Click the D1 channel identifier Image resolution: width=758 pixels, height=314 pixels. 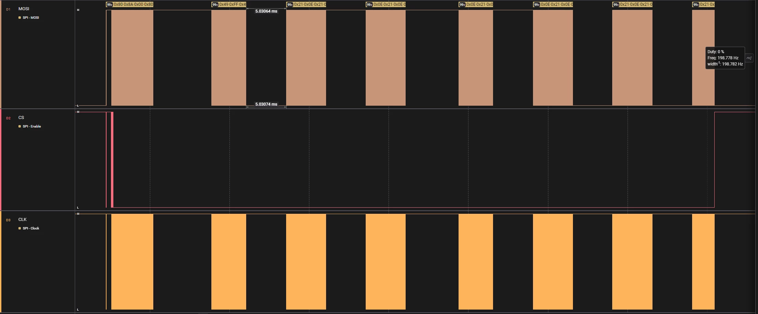8,9
